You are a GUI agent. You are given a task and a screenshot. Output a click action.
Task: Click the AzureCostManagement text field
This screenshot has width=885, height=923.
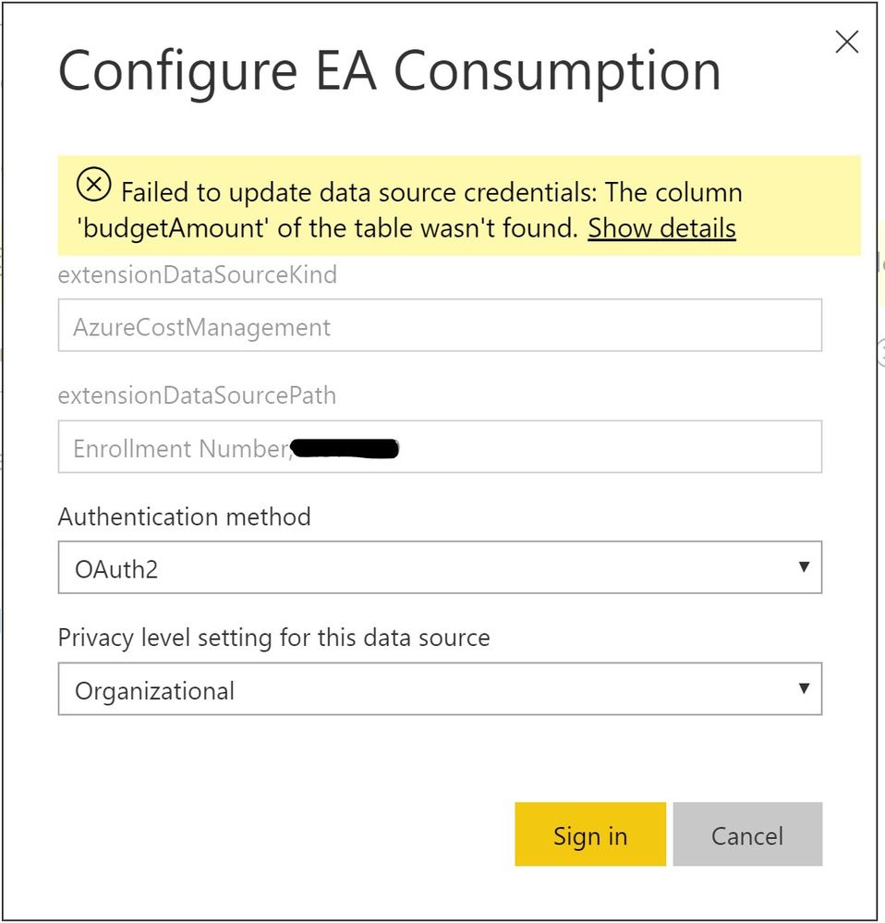tap(439, 325)
